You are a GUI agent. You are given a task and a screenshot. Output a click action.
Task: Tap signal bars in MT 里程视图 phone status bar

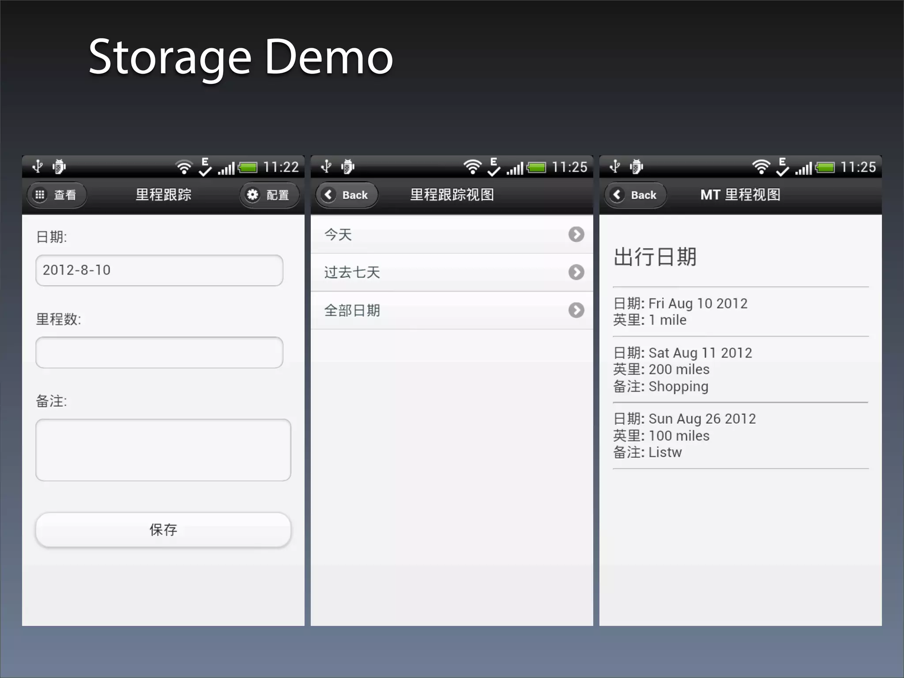coord(803,169)
